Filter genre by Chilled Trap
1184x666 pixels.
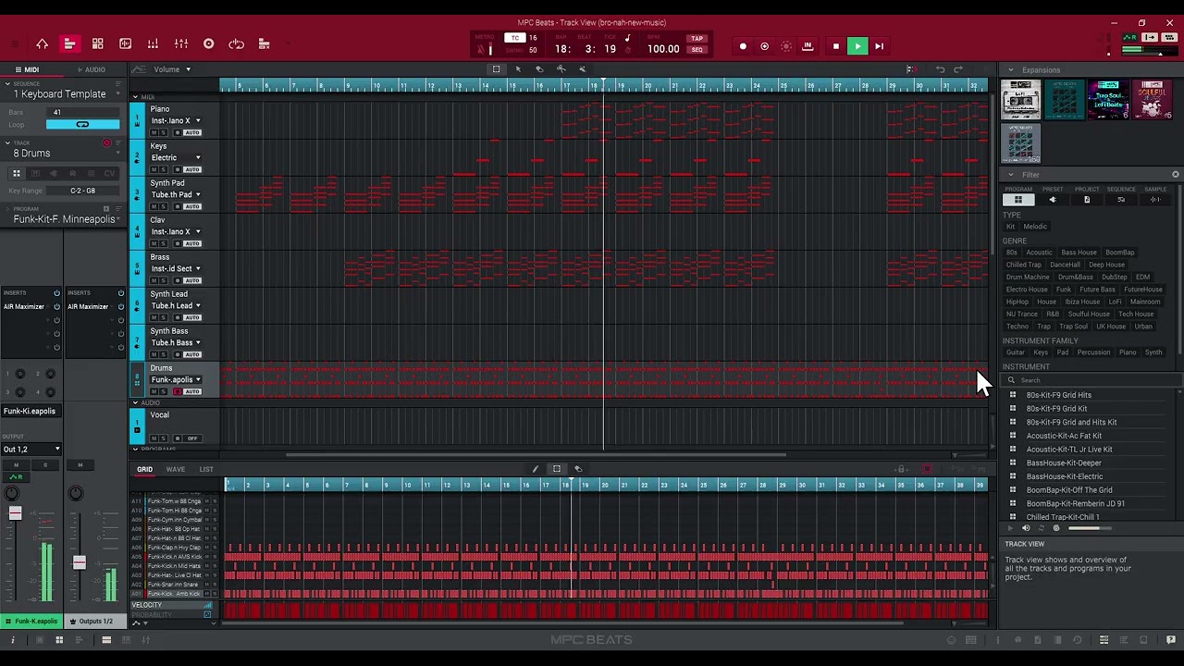coord(1023,265)
